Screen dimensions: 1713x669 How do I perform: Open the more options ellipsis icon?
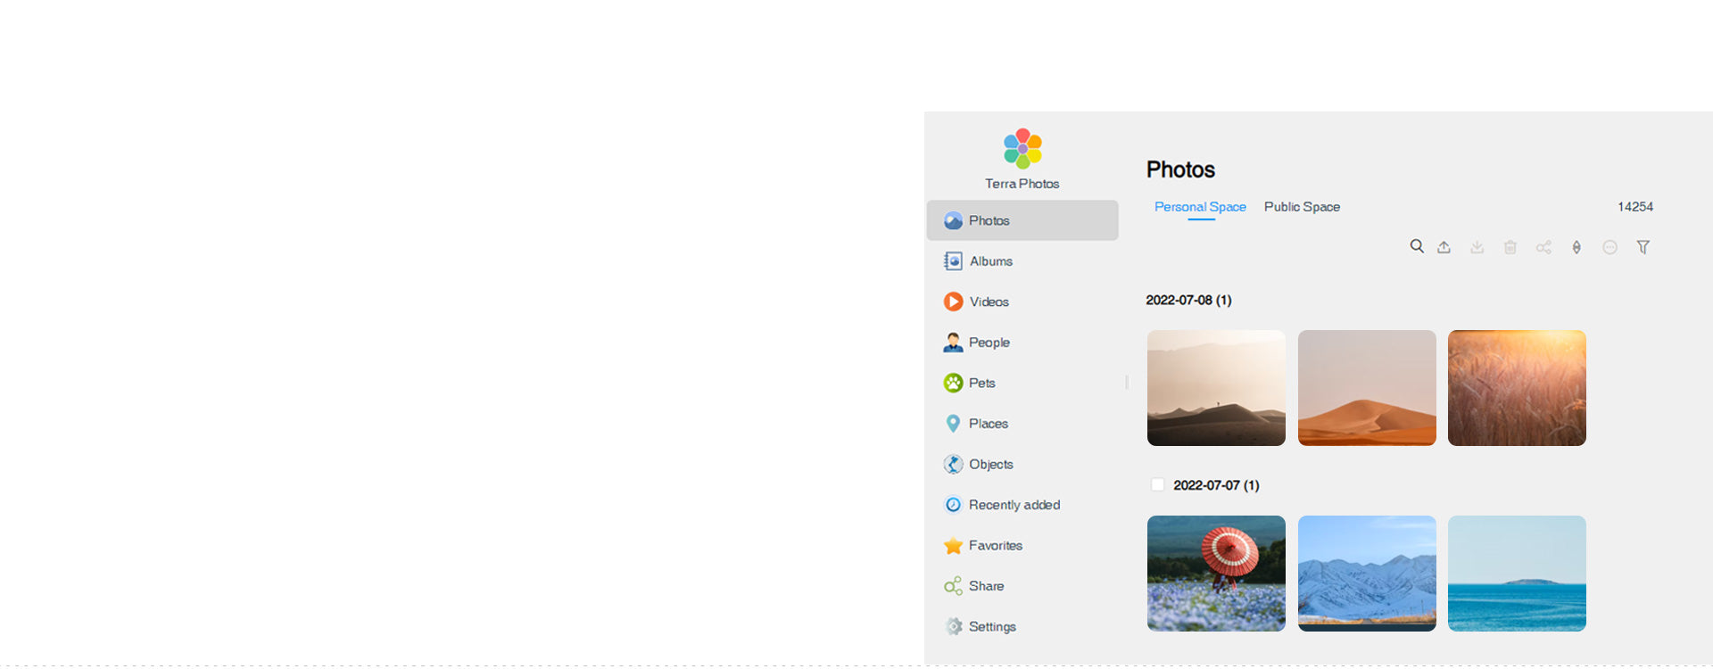point(1610,247)
